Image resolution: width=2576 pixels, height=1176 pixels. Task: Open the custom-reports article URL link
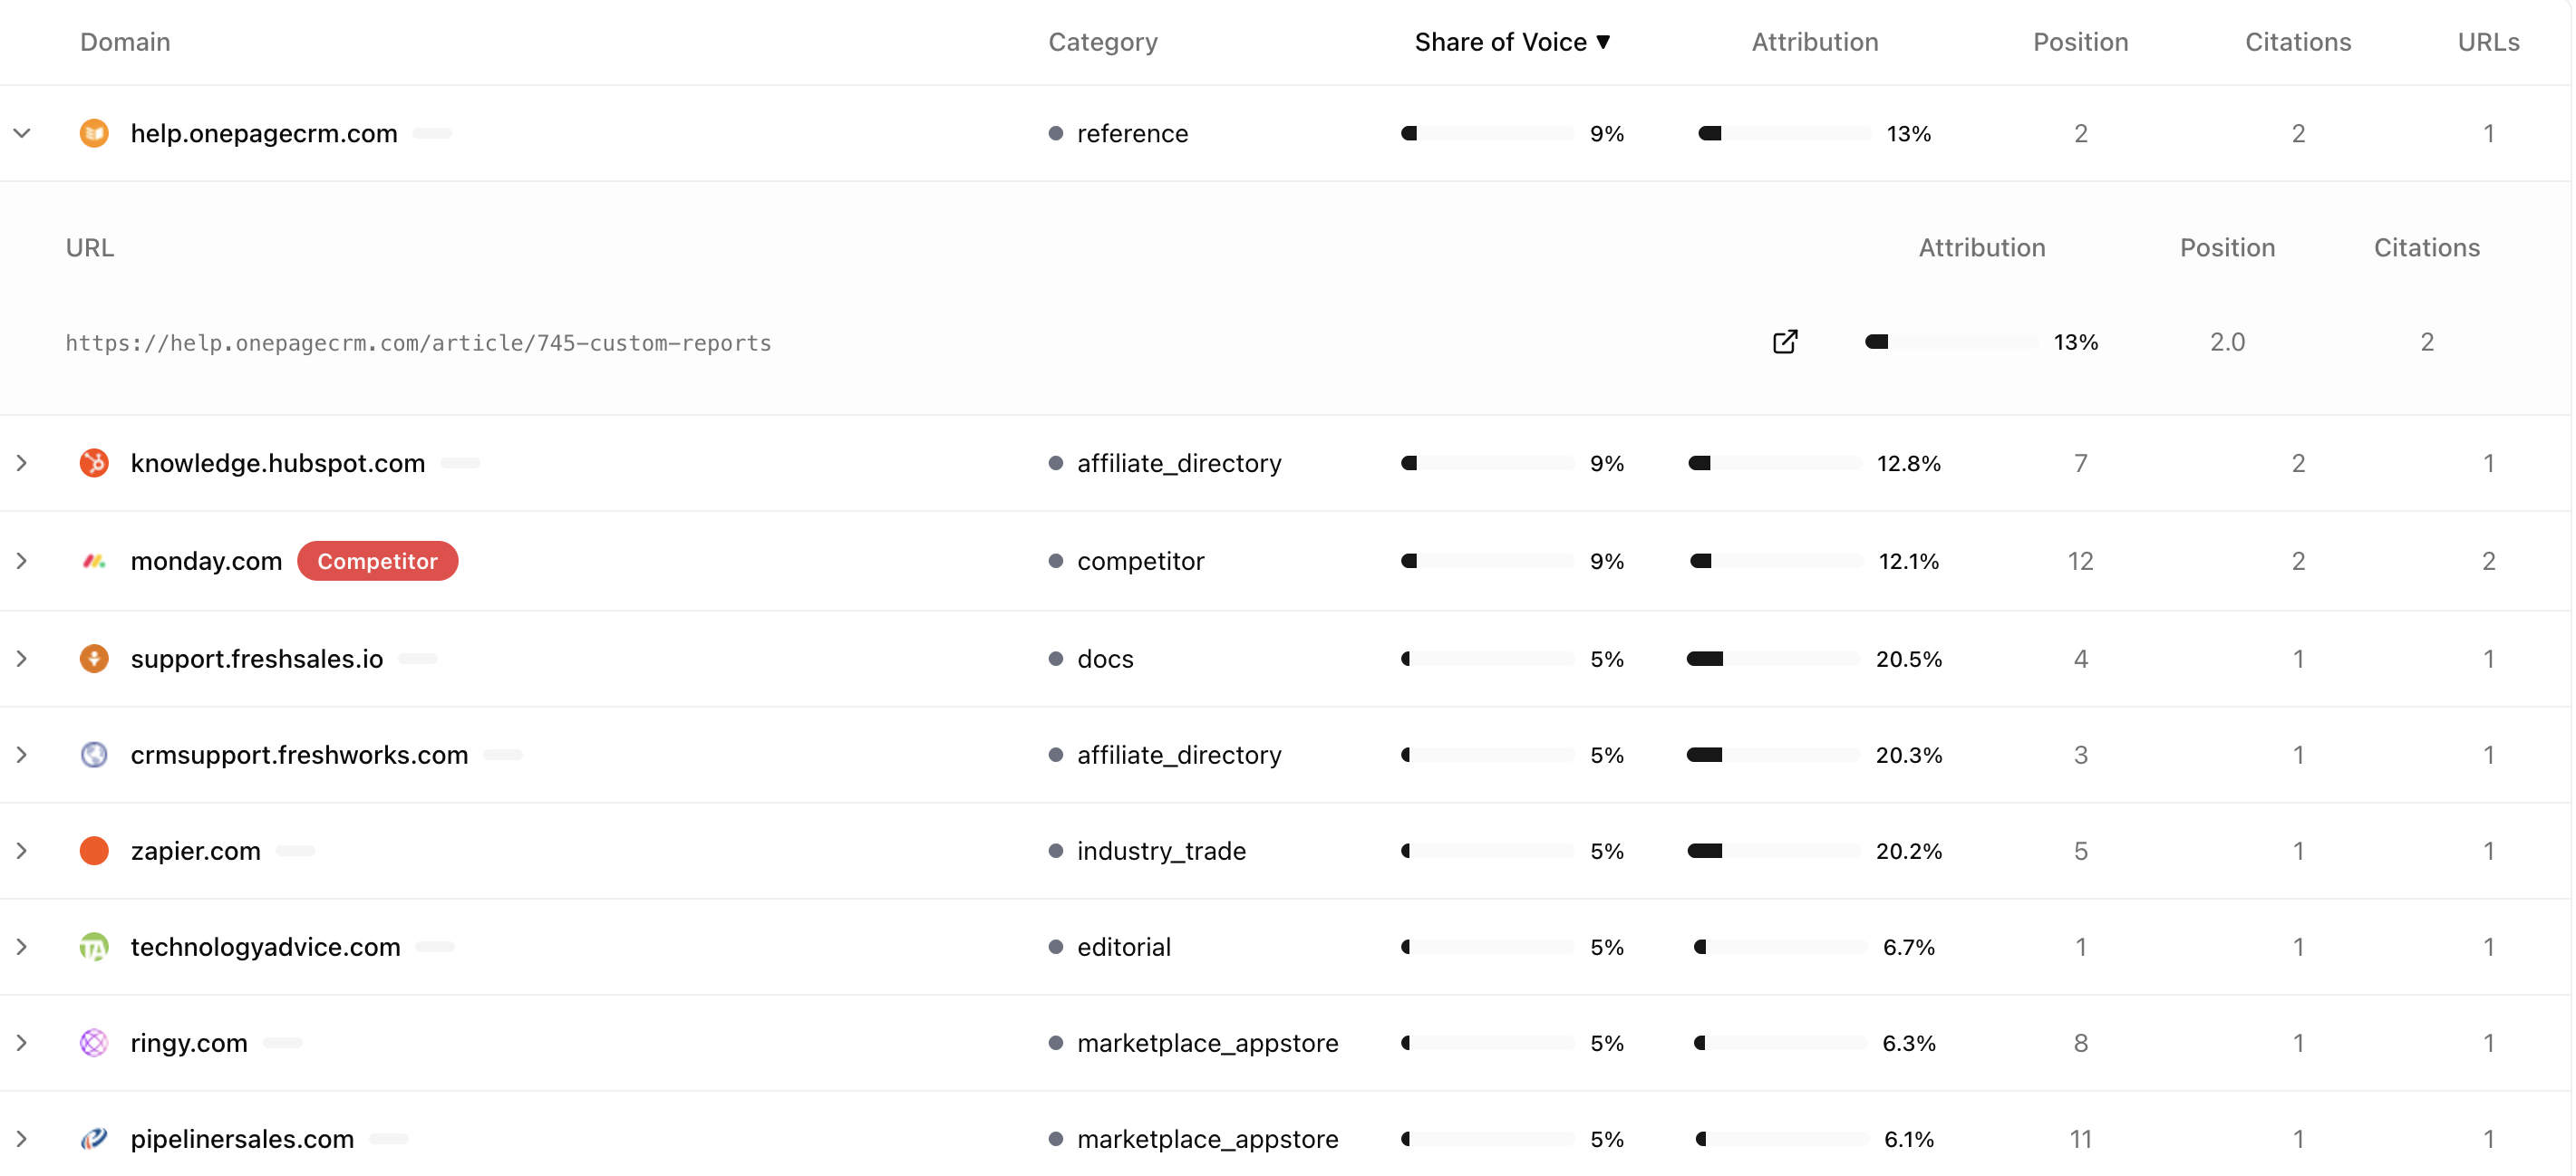tap(418, 342)
